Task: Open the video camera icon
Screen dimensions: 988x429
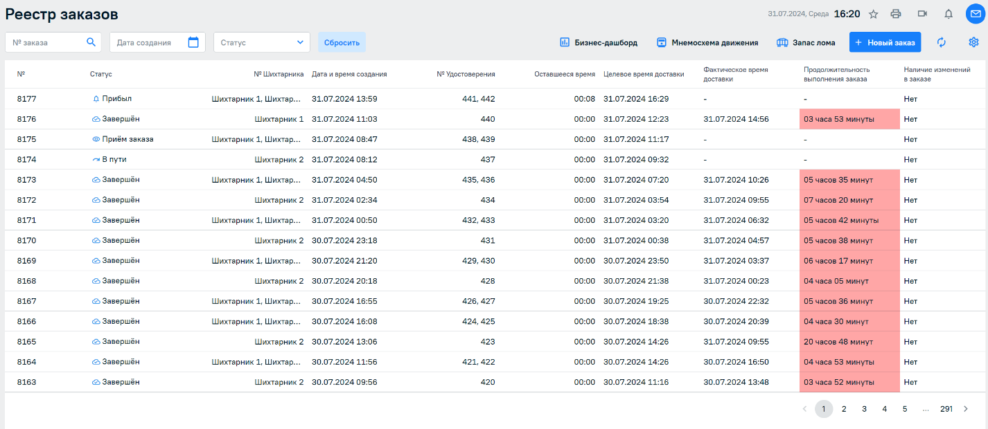Action: [x=922, y=14]
